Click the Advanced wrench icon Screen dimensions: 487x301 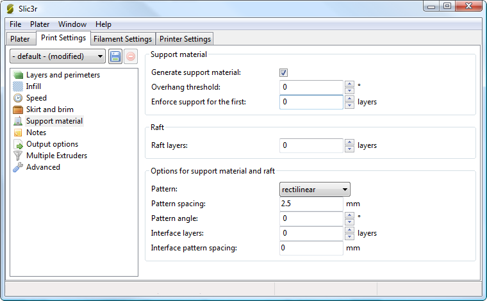(18, 167)
